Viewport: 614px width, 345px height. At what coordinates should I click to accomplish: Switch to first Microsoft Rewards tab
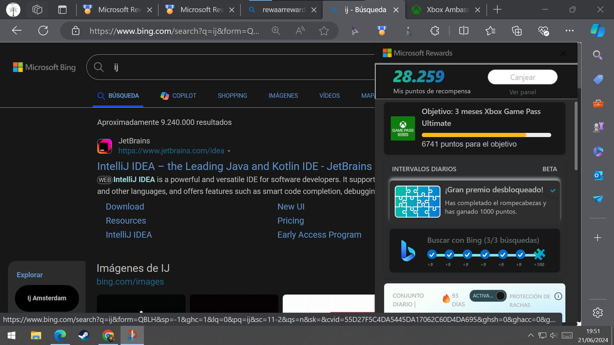(117, 10)
